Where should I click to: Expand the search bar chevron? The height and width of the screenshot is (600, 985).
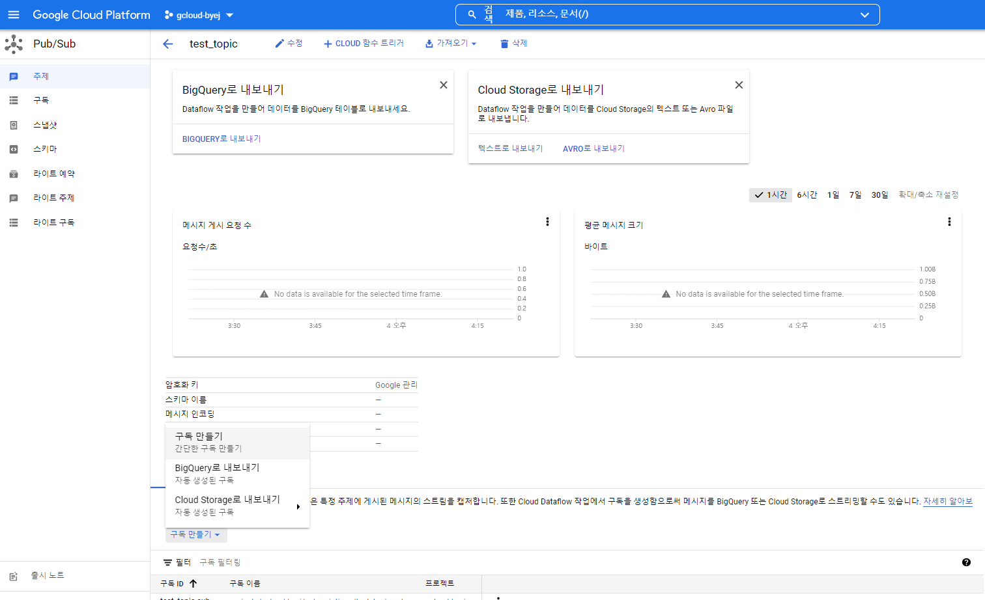tap(864, 14)
